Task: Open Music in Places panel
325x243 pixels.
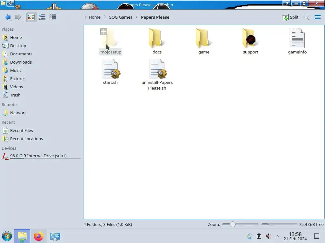Action: (x=16, y=71)
